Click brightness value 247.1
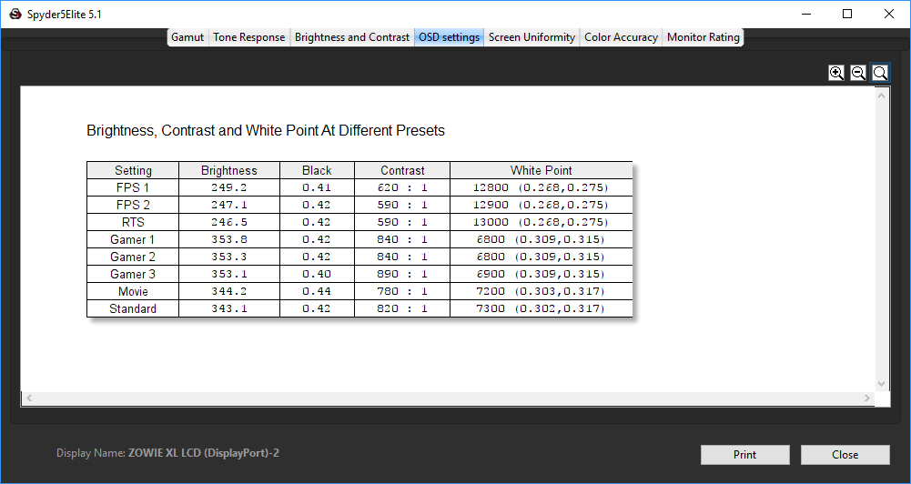Image resolution: width=911 pixels, height=484 pixels. click(229, 205)
